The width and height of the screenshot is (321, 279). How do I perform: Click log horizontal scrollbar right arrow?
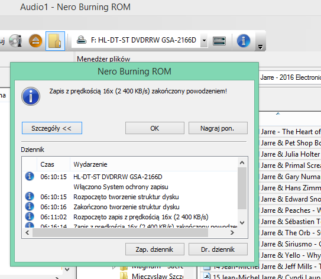tap(232, 233)
